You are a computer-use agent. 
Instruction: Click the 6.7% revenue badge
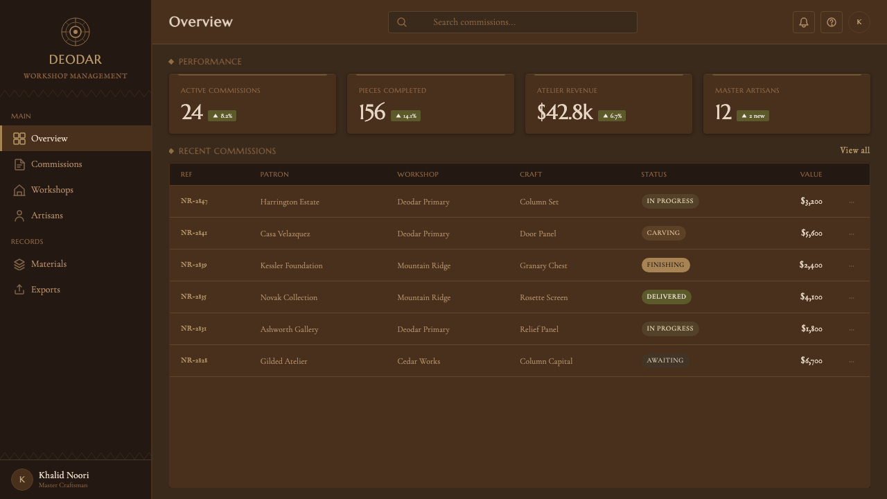(x=612, y=116)
